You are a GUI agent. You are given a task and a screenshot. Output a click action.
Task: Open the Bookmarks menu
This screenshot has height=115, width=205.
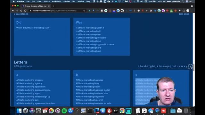[57, 1]
